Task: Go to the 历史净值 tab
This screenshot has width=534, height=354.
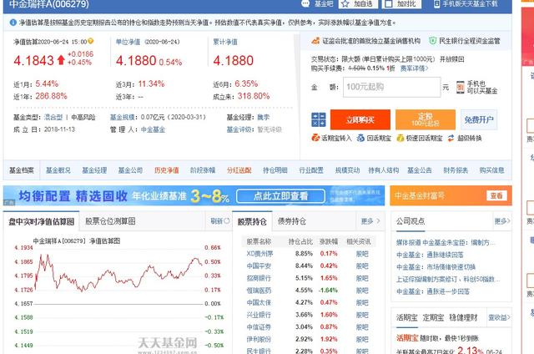Action: click(x=167, y=170)
